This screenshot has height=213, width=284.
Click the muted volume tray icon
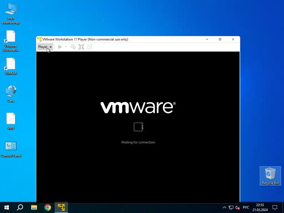point(237,207)
